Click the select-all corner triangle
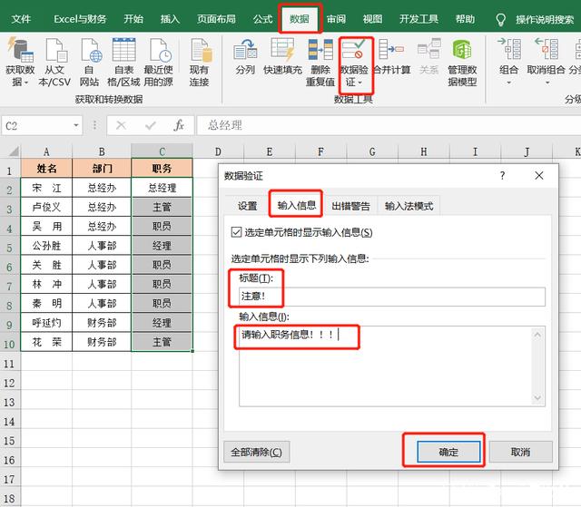This screenshot has height=507, width=581. [x=14, y=151]
